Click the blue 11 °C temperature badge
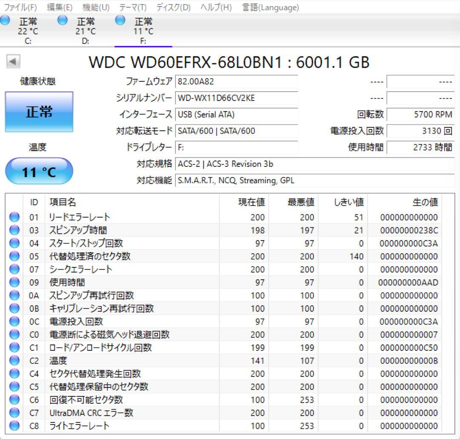The image size is (460, 439). pyautogui.click(x=38, y=170)
